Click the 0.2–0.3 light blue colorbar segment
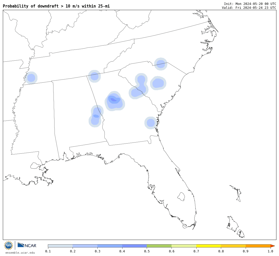 pyautogui.click(x=85, y=246)
